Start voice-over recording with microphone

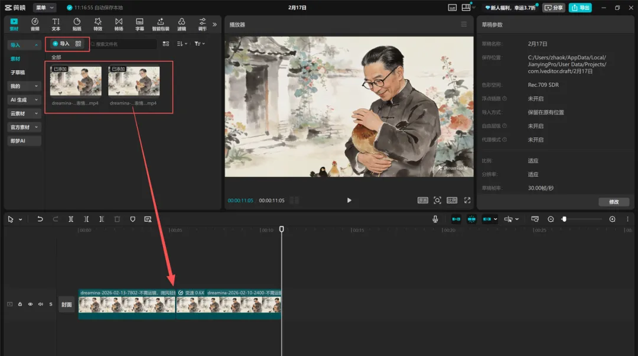[435, 219]
